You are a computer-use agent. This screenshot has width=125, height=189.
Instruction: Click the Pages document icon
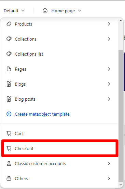(x=9, y=69)
